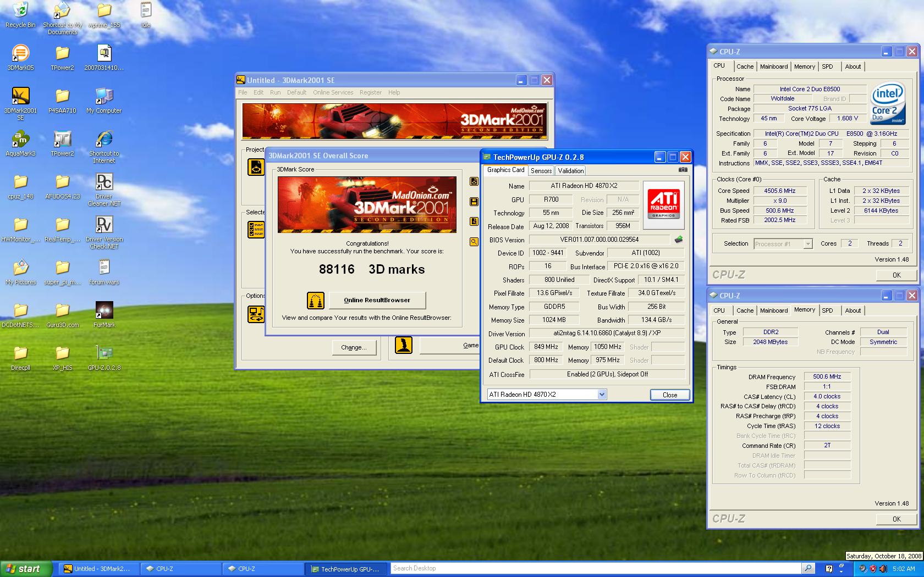The height and width of the screenshot is (577, 924).
Task: Click the 3DMark2001 magnifier details icon
Action: click(474, 241)
